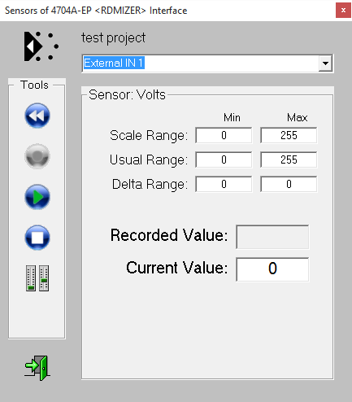The image size is (352, 402).
Task: Start playback with the green play button
Action: (x=37, y=197)
